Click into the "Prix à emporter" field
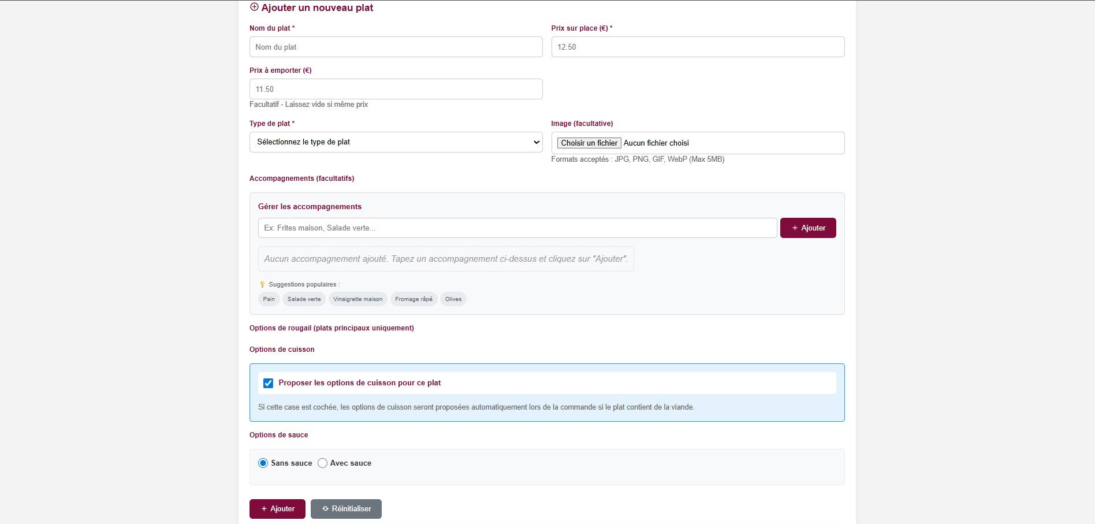The height and width of the screenshot is (524, 1095). (x=396, y=89)
